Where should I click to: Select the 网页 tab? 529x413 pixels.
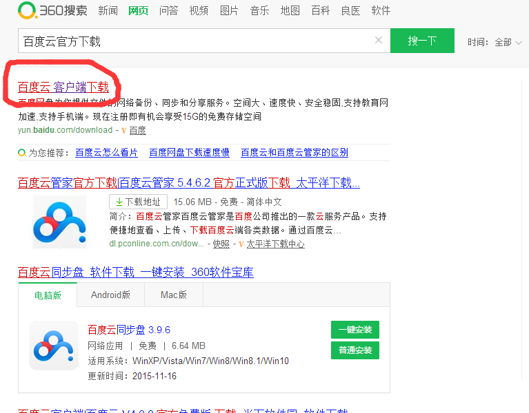pos(139,11)
